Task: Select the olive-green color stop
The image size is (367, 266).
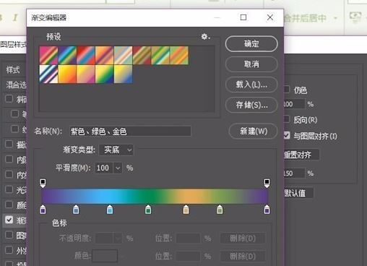Action: (x=220, y=210)
